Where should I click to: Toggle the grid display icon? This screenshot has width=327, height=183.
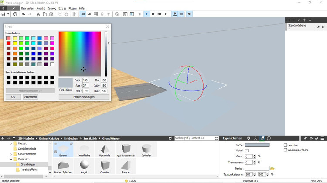[x=96, y=14]
